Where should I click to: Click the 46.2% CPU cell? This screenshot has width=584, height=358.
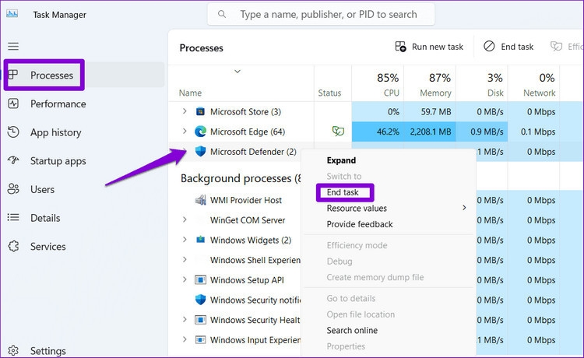point(378,132)
